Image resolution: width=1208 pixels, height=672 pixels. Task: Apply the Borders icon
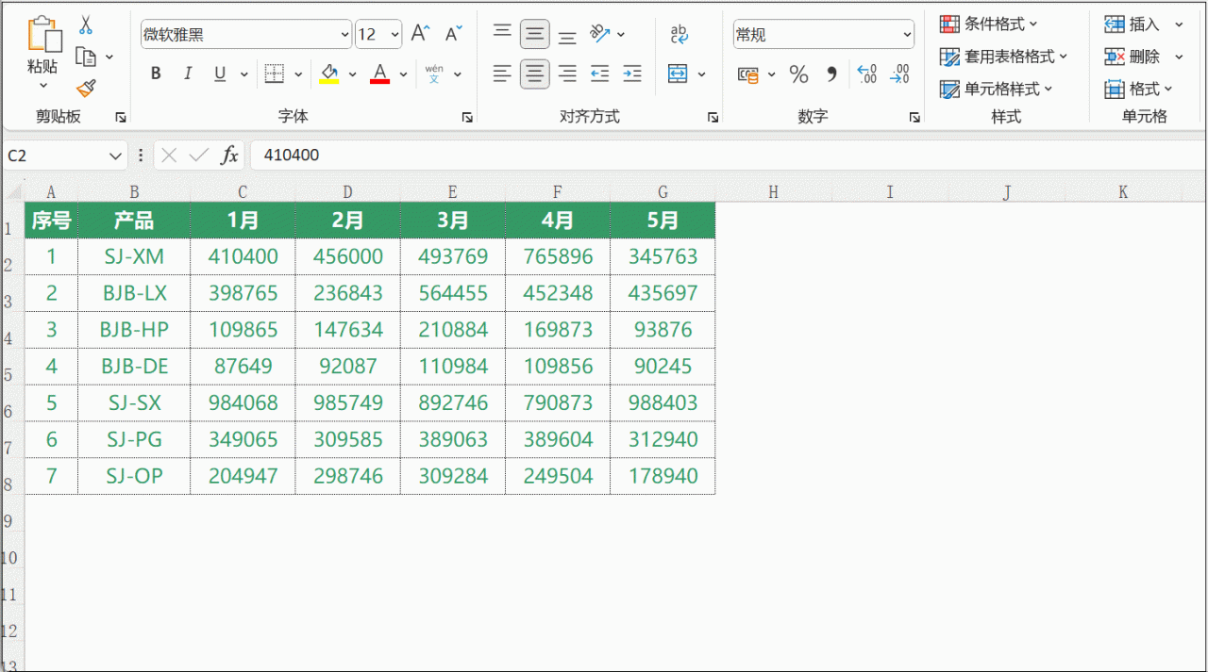[x=275, y=74]
